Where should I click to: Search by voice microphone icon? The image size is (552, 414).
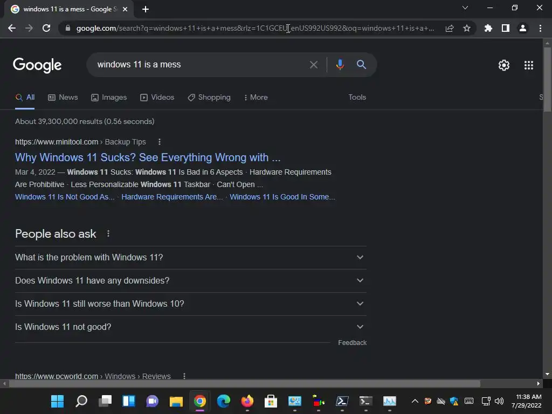[340, 65]
